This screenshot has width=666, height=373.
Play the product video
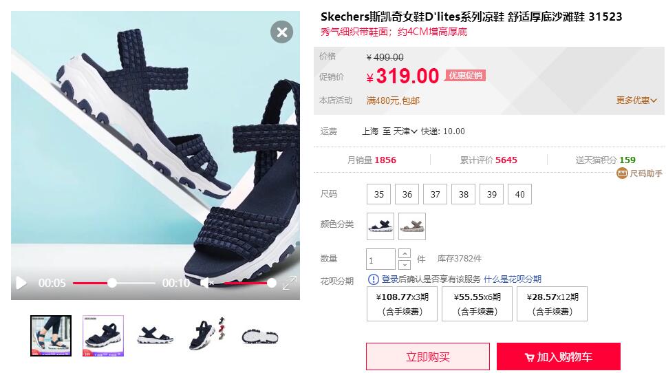click(21, 283)
